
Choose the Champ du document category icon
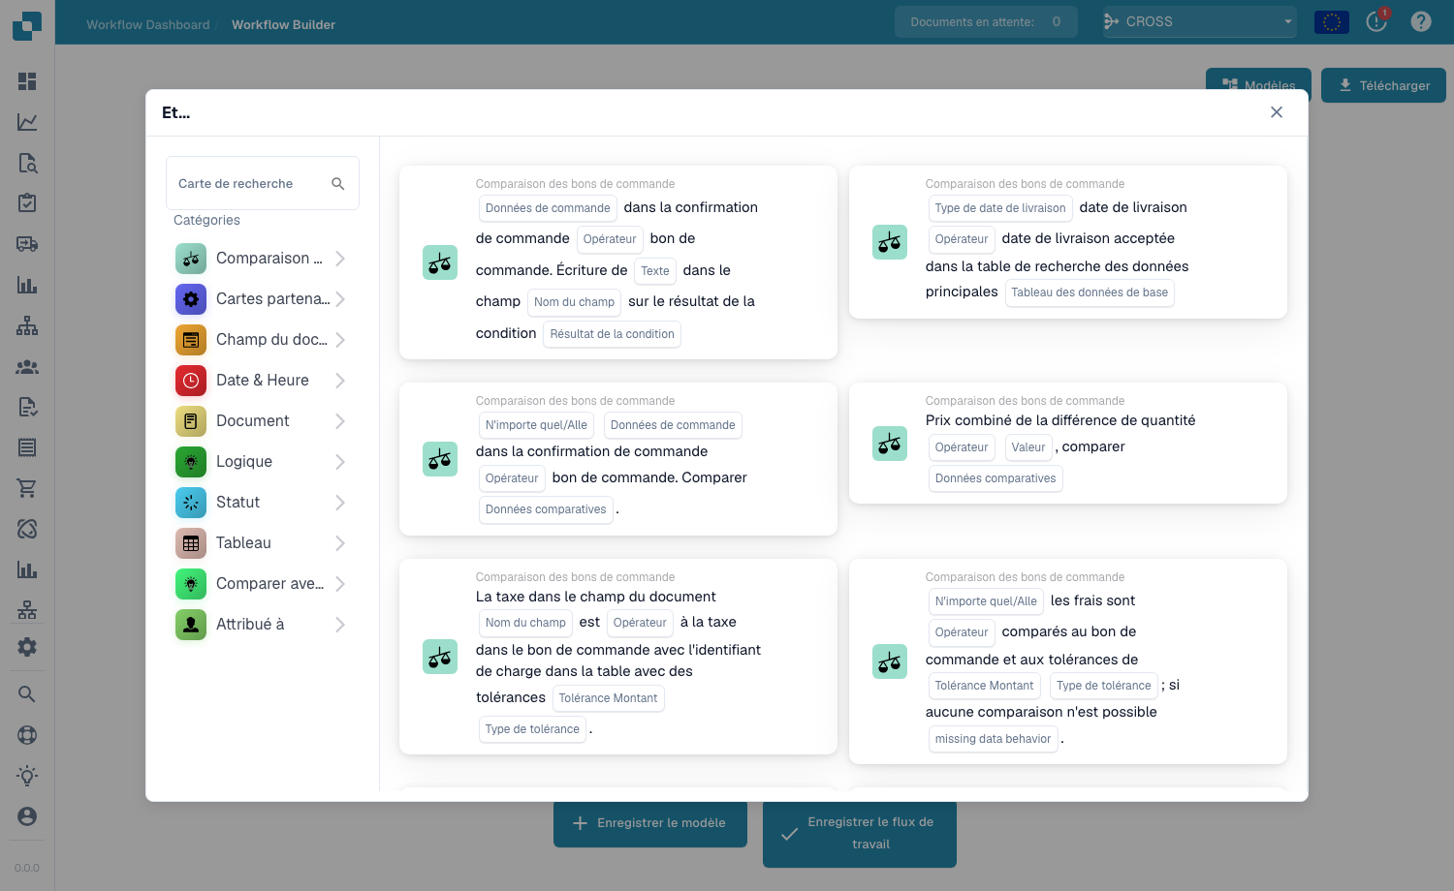click(191, 340)
